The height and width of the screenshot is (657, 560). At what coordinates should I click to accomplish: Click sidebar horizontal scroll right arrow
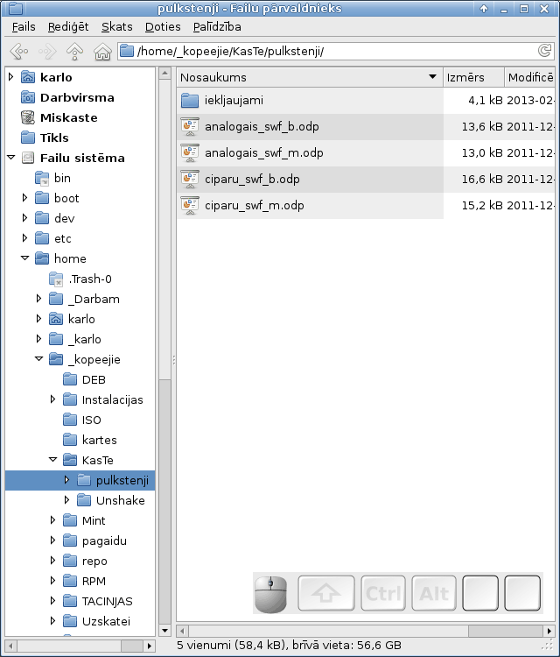(x=149, y=646)
